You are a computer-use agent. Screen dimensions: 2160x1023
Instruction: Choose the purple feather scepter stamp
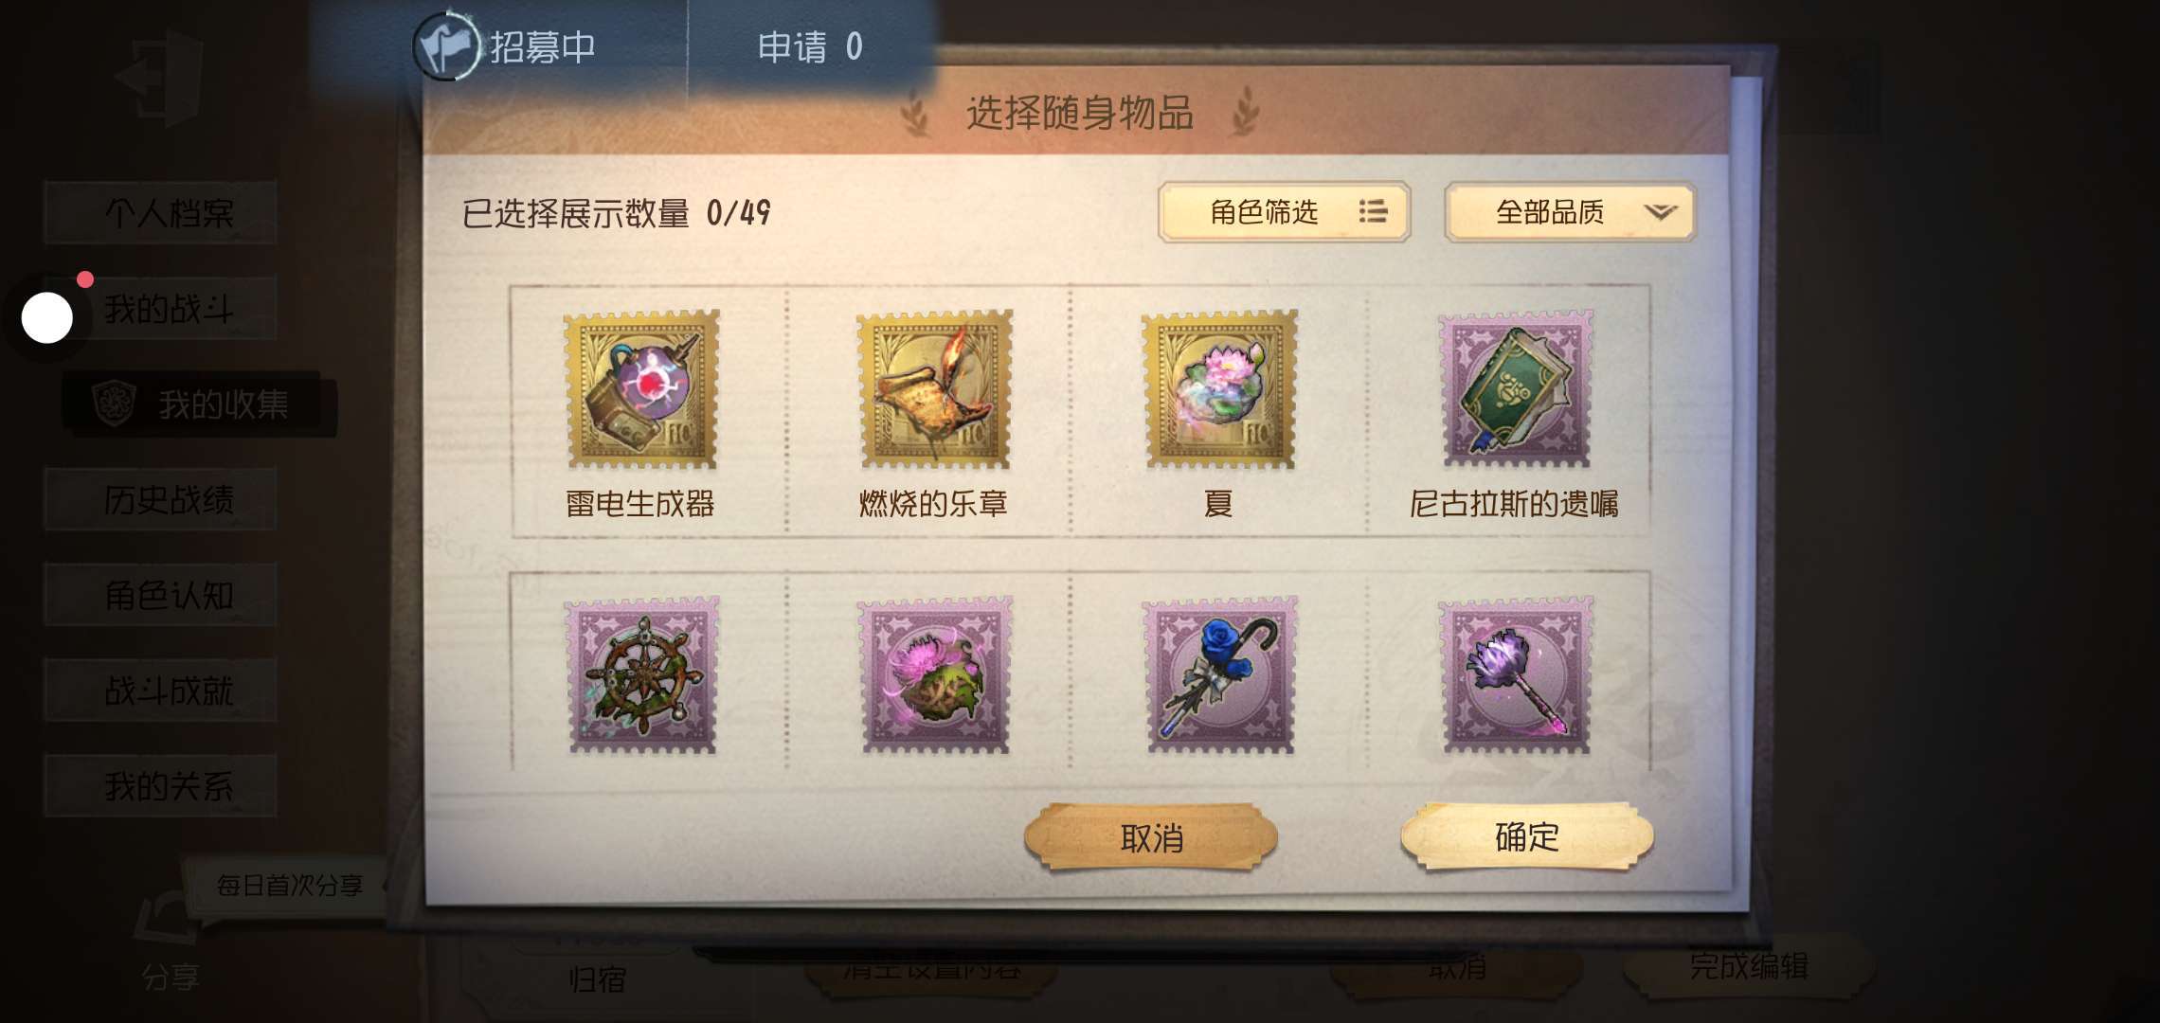pos(1516,675)
